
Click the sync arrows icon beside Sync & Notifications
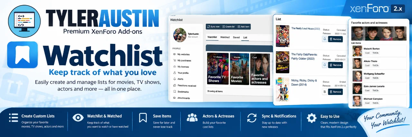[252, 118]
